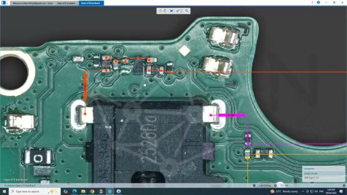Open File Explorer from taskbar
This screenshot has width=347, height=195.
pyautogui.click(x=83, y=191)
